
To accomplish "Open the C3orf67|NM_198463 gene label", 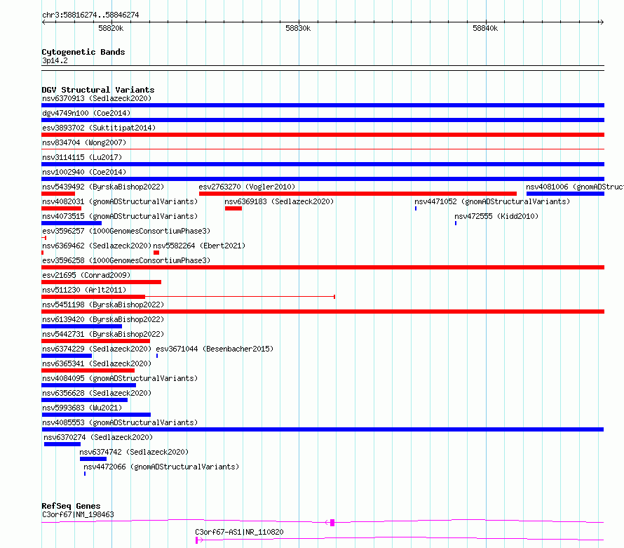I will click(78, 514).
